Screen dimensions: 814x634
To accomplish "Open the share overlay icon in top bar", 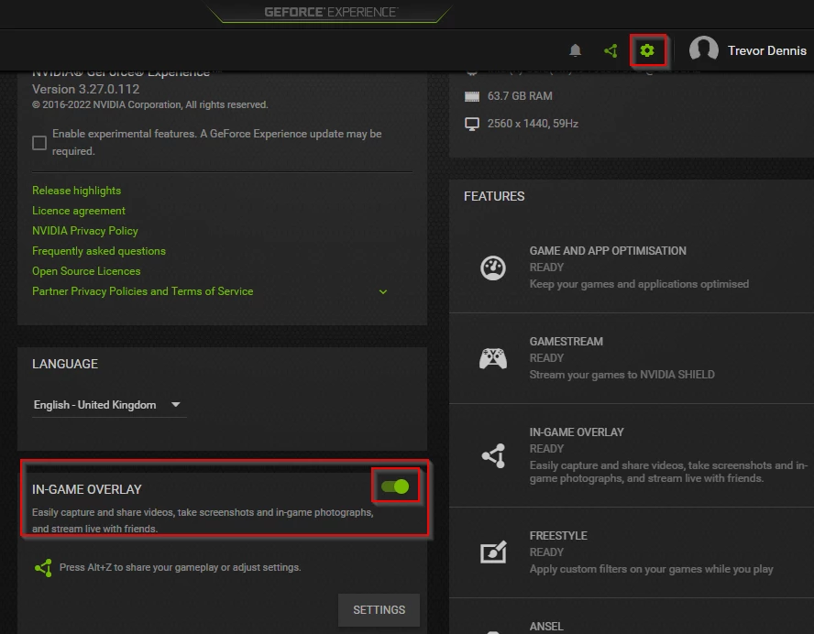I will 611,50.
